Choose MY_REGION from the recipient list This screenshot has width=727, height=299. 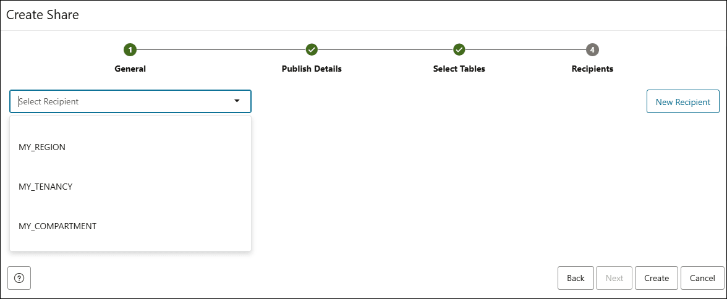click(130, 147)
